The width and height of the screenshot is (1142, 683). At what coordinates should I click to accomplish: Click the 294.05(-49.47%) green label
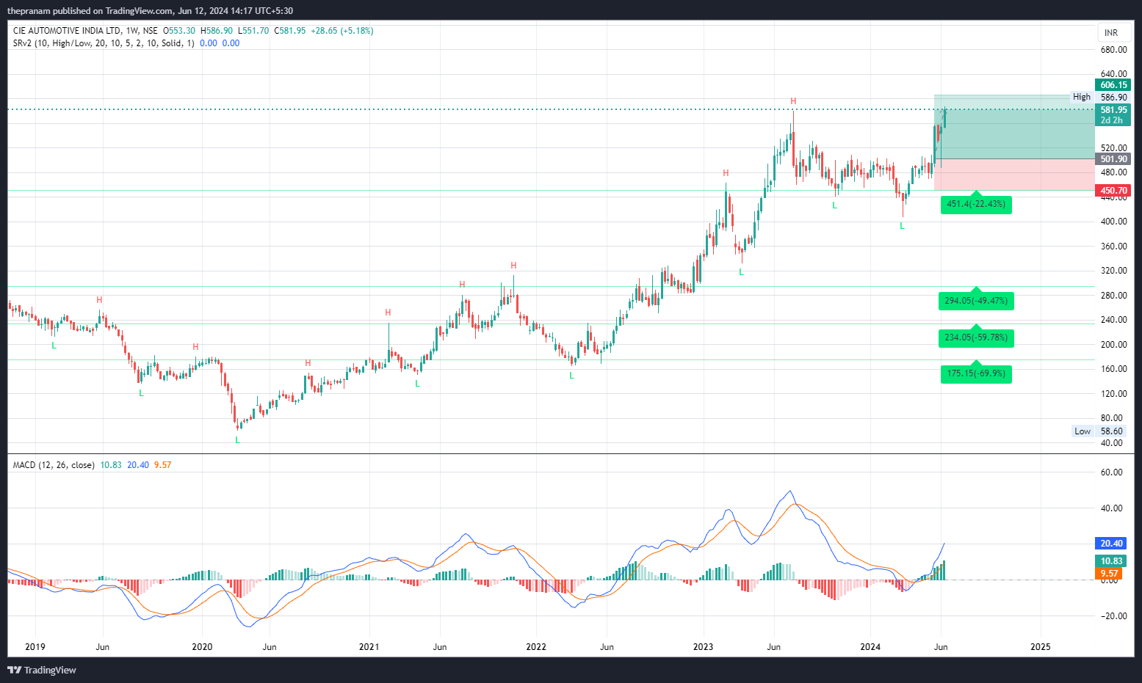(x=976, y=301)
